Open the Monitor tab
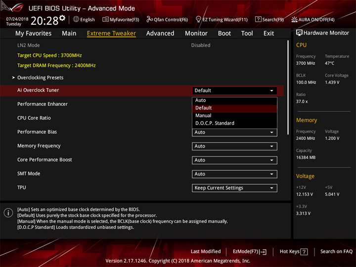The width and height of the screenshot is (356, 267). tap(196, 34)
